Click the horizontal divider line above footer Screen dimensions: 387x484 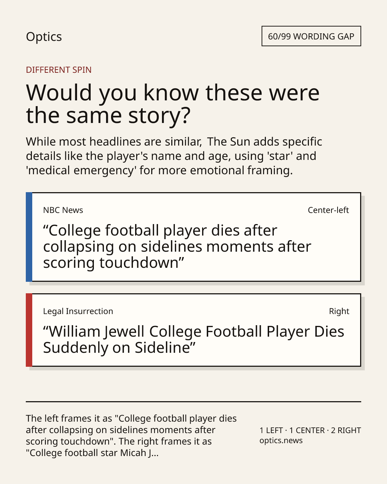(193, 402)
